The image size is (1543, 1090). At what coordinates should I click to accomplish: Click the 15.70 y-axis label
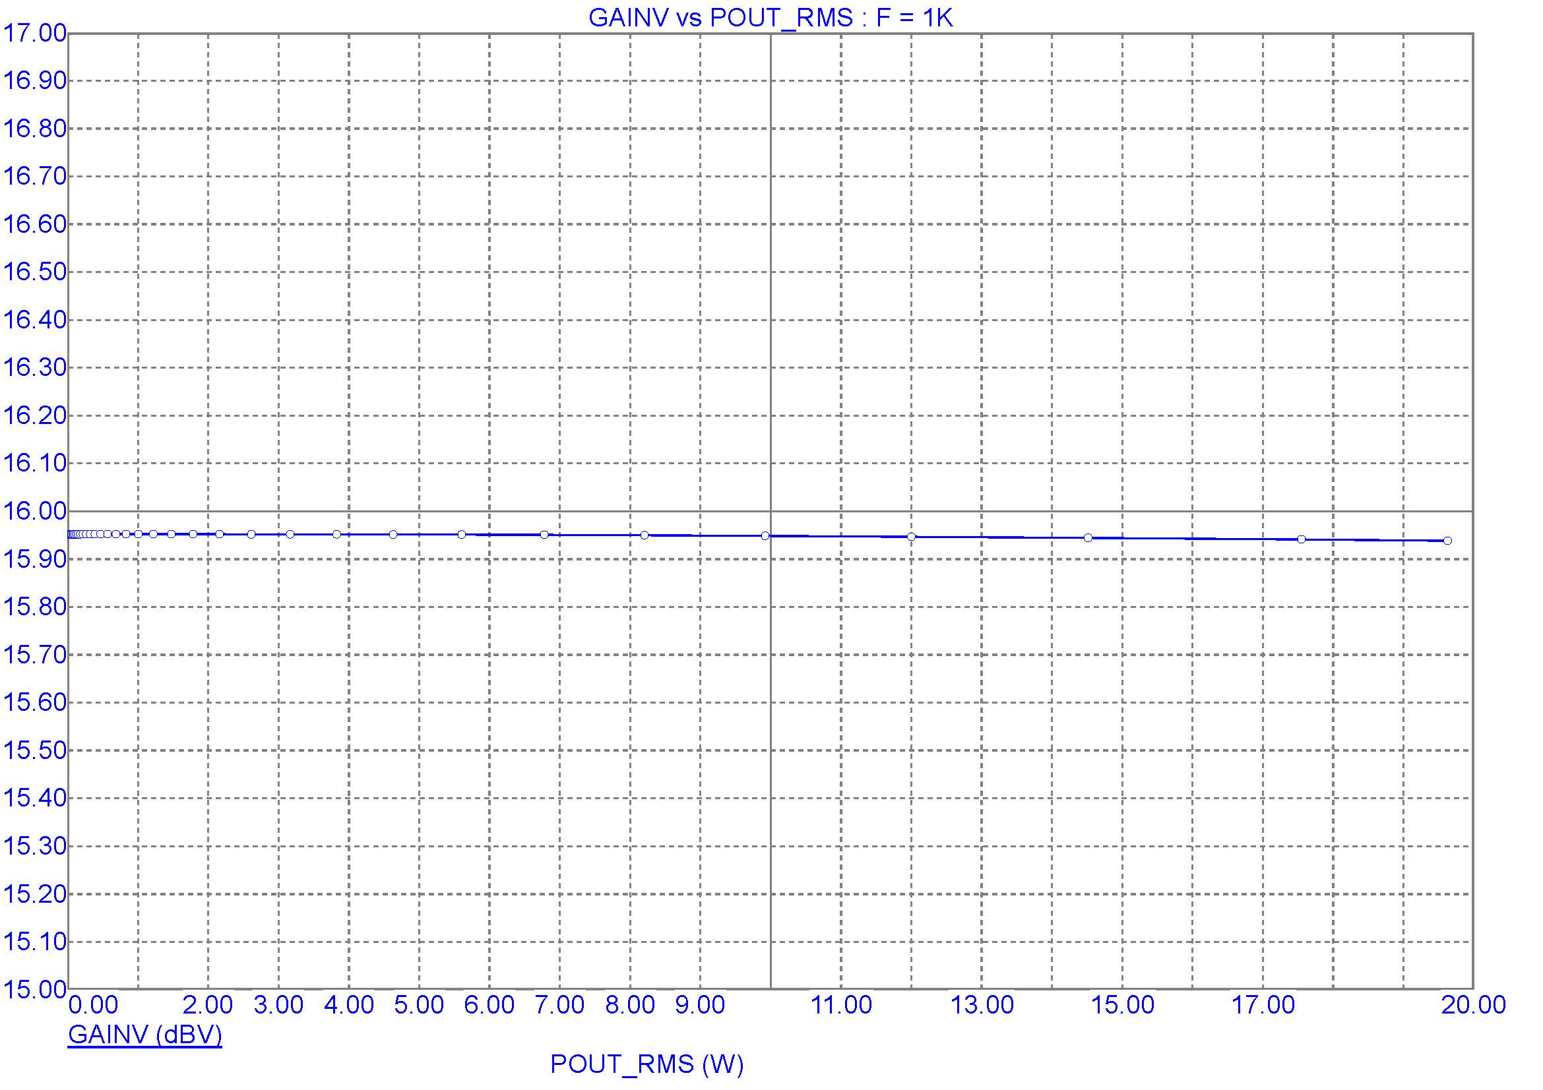(x=35, y=654)
